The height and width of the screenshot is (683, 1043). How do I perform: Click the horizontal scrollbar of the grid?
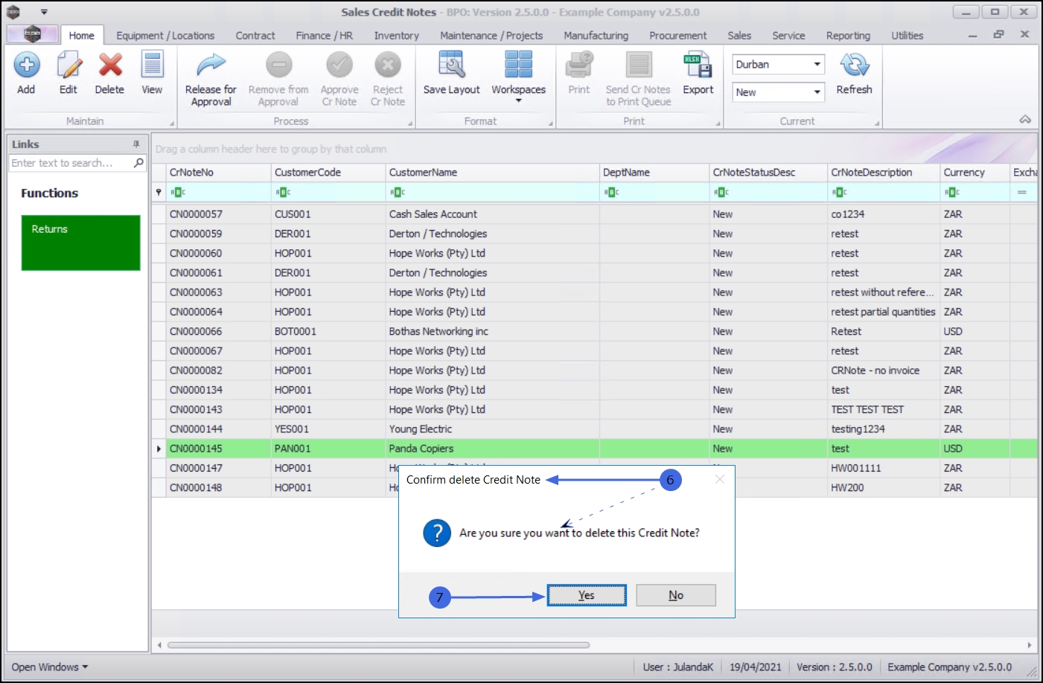[378, 645]
